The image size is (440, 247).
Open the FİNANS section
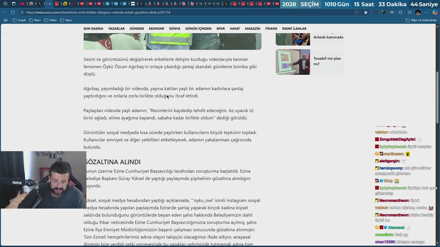click(x=271, y=28)
